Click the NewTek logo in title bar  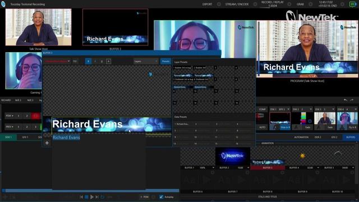(3, 4)
